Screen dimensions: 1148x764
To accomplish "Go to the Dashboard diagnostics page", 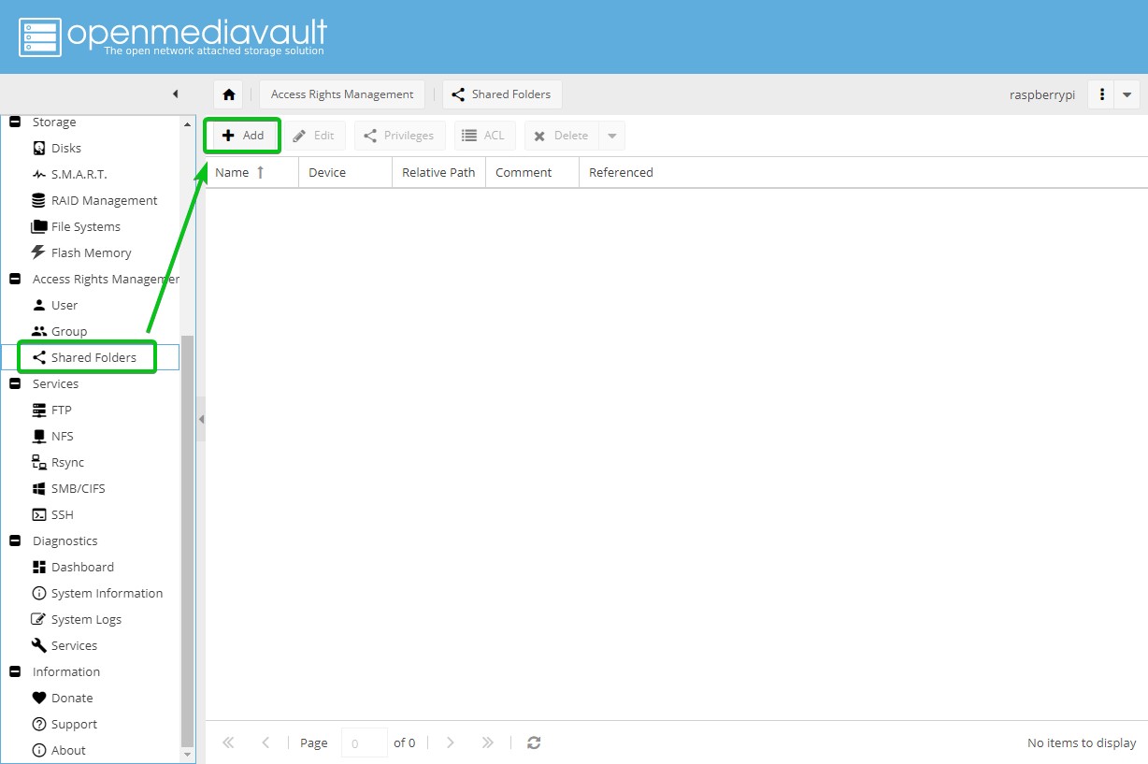I will [82, 567].
